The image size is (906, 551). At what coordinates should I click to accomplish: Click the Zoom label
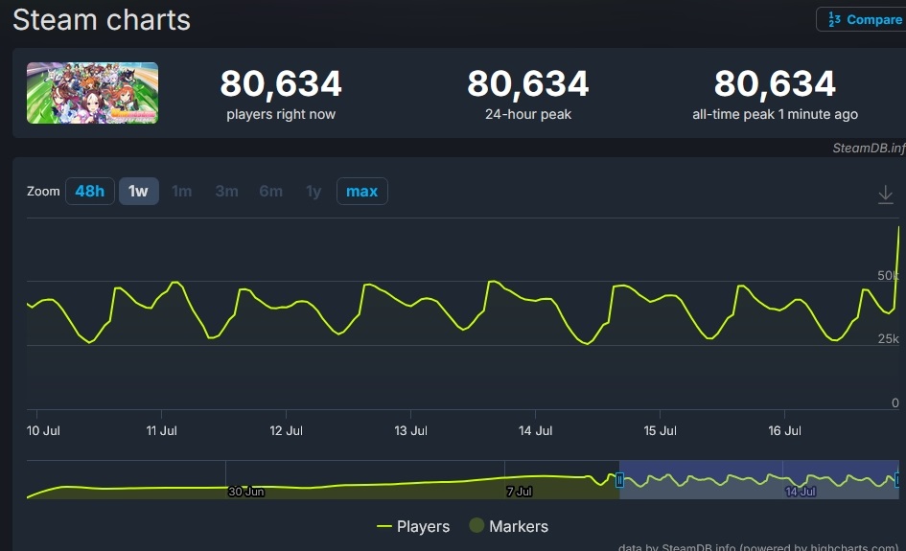click(x=43, y=192)
